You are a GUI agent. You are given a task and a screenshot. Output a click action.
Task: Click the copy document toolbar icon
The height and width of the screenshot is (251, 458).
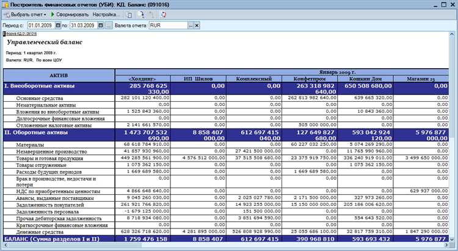coord(129,13)
